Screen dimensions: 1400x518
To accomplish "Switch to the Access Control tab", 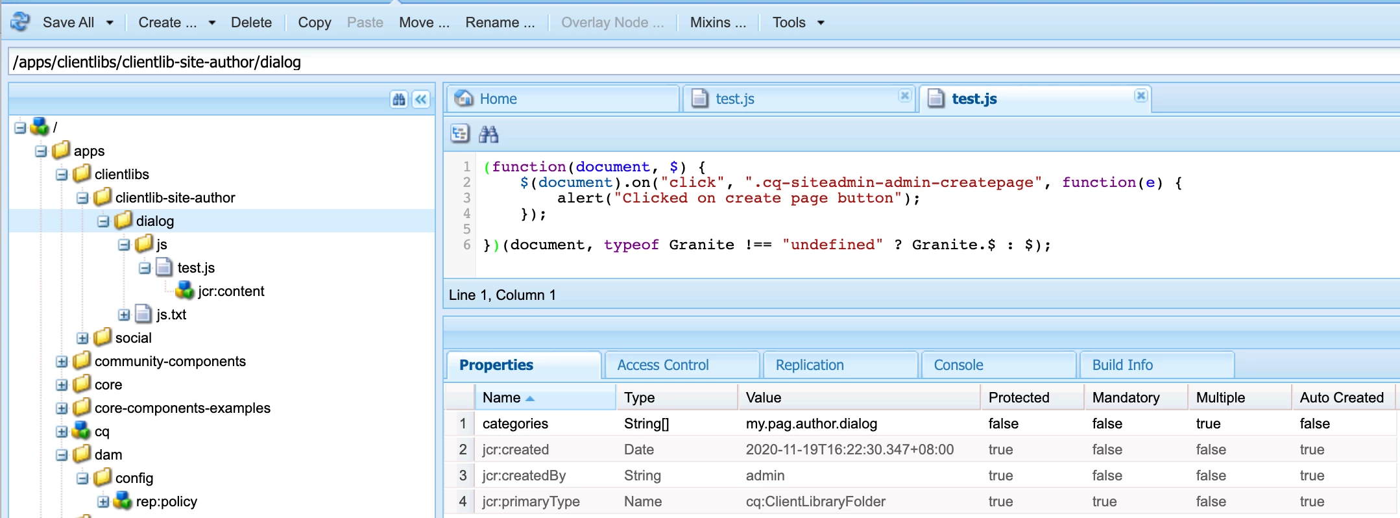I will (682, 365).
